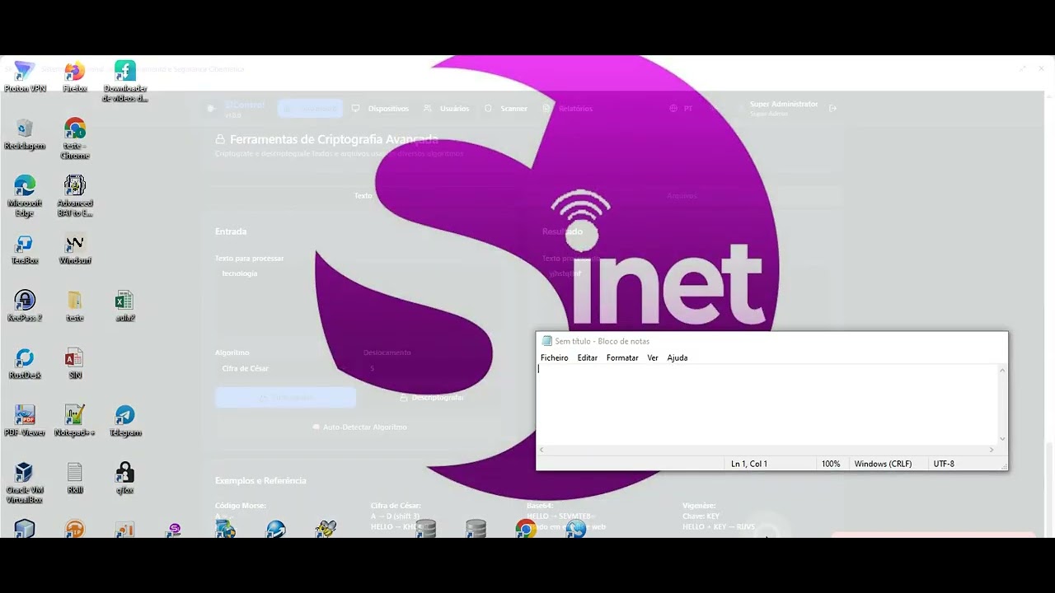Image resolution: width=1055 pixels, height=593 pixels.
Task: Open the Ver menu in Notepad
Action: point(653,357)
